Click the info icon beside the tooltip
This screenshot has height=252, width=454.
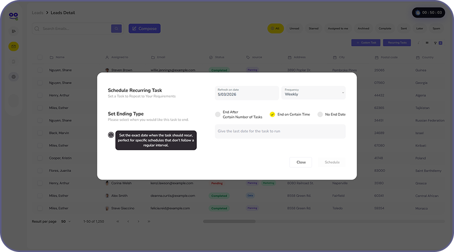point(111,135)
